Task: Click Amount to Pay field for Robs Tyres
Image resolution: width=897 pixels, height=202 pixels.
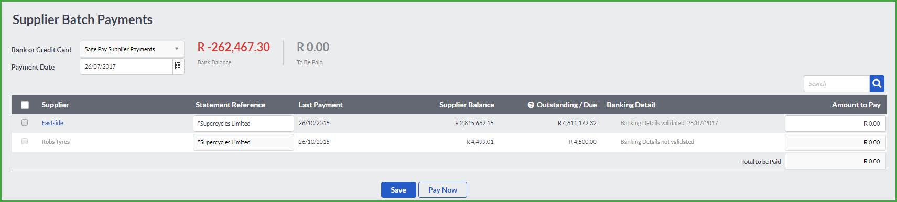Action: 835,142
